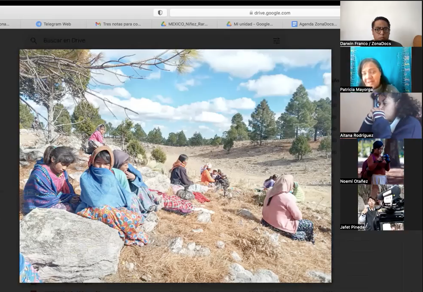Click the Telegram icon on its tab
This screenshot has width=423, height=292.
39,24
